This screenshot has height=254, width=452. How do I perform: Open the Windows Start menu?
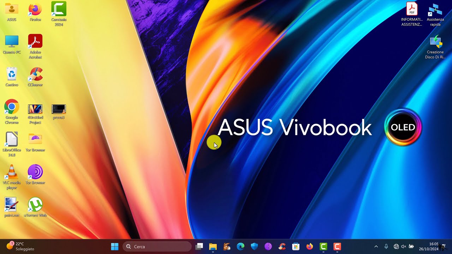tap(115, 247)
